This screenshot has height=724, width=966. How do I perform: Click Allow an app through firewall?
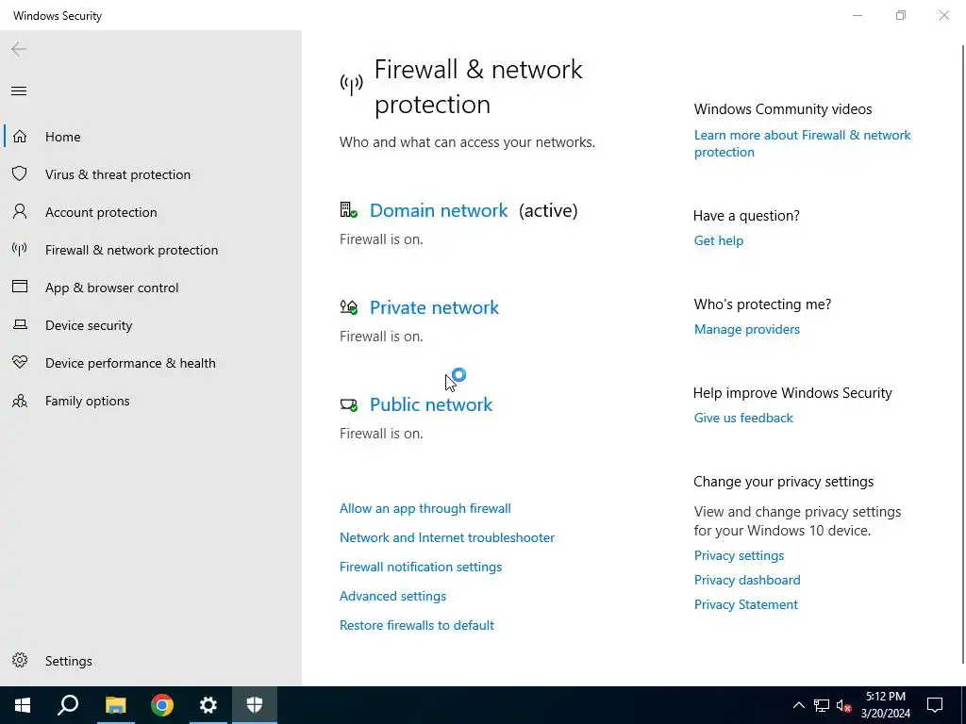[x=425, y=508]
